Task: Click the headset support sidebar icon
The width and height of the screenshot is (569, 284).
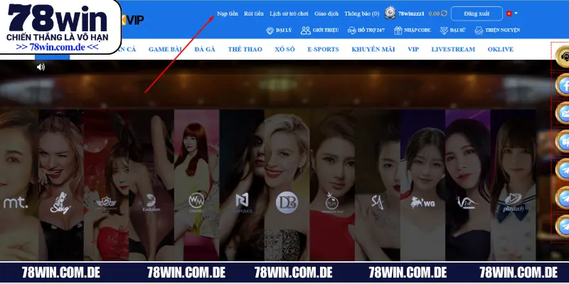Action: tap(561, 57)
